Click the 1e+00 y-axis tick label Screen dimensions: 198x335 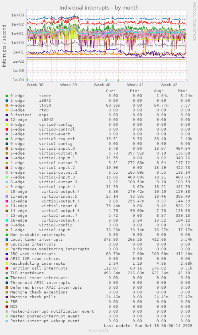(18, 43)
